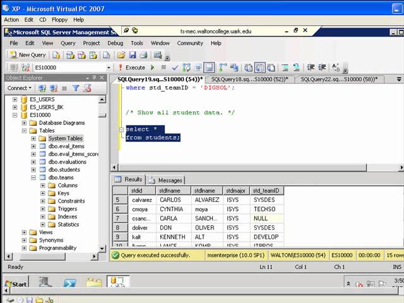Switch output to Results to File
This screenshot has width=404, height=303.
(x=271, y=68)
